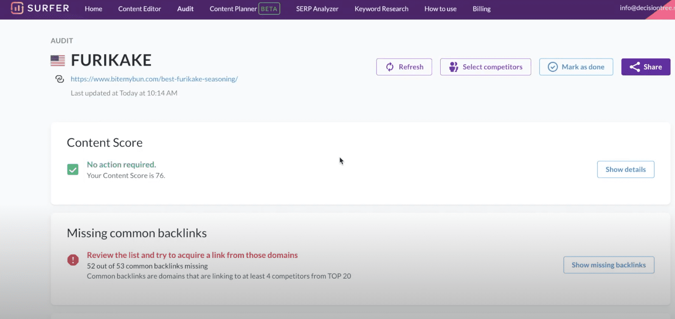Click the green Content Score checkbox
Viewport: 675px width, 319px height.
pos(73,170)
